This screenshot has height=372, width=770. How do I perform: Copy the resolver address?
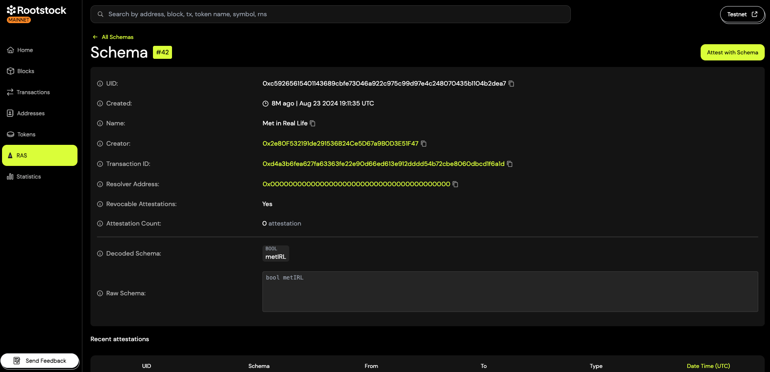(456, 184)
